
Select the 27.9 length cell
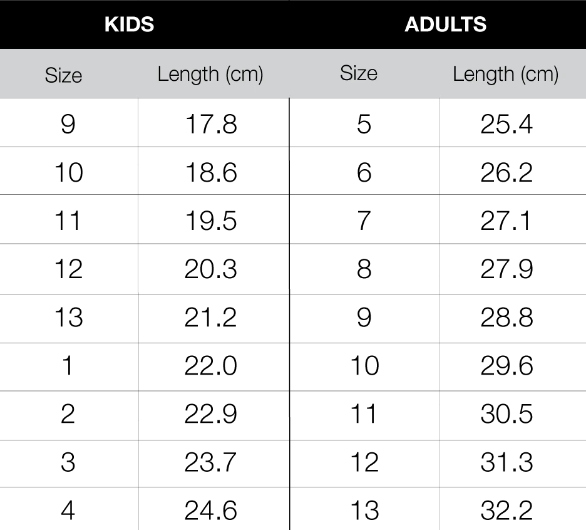pyautogui.click(x=513, y=269)
